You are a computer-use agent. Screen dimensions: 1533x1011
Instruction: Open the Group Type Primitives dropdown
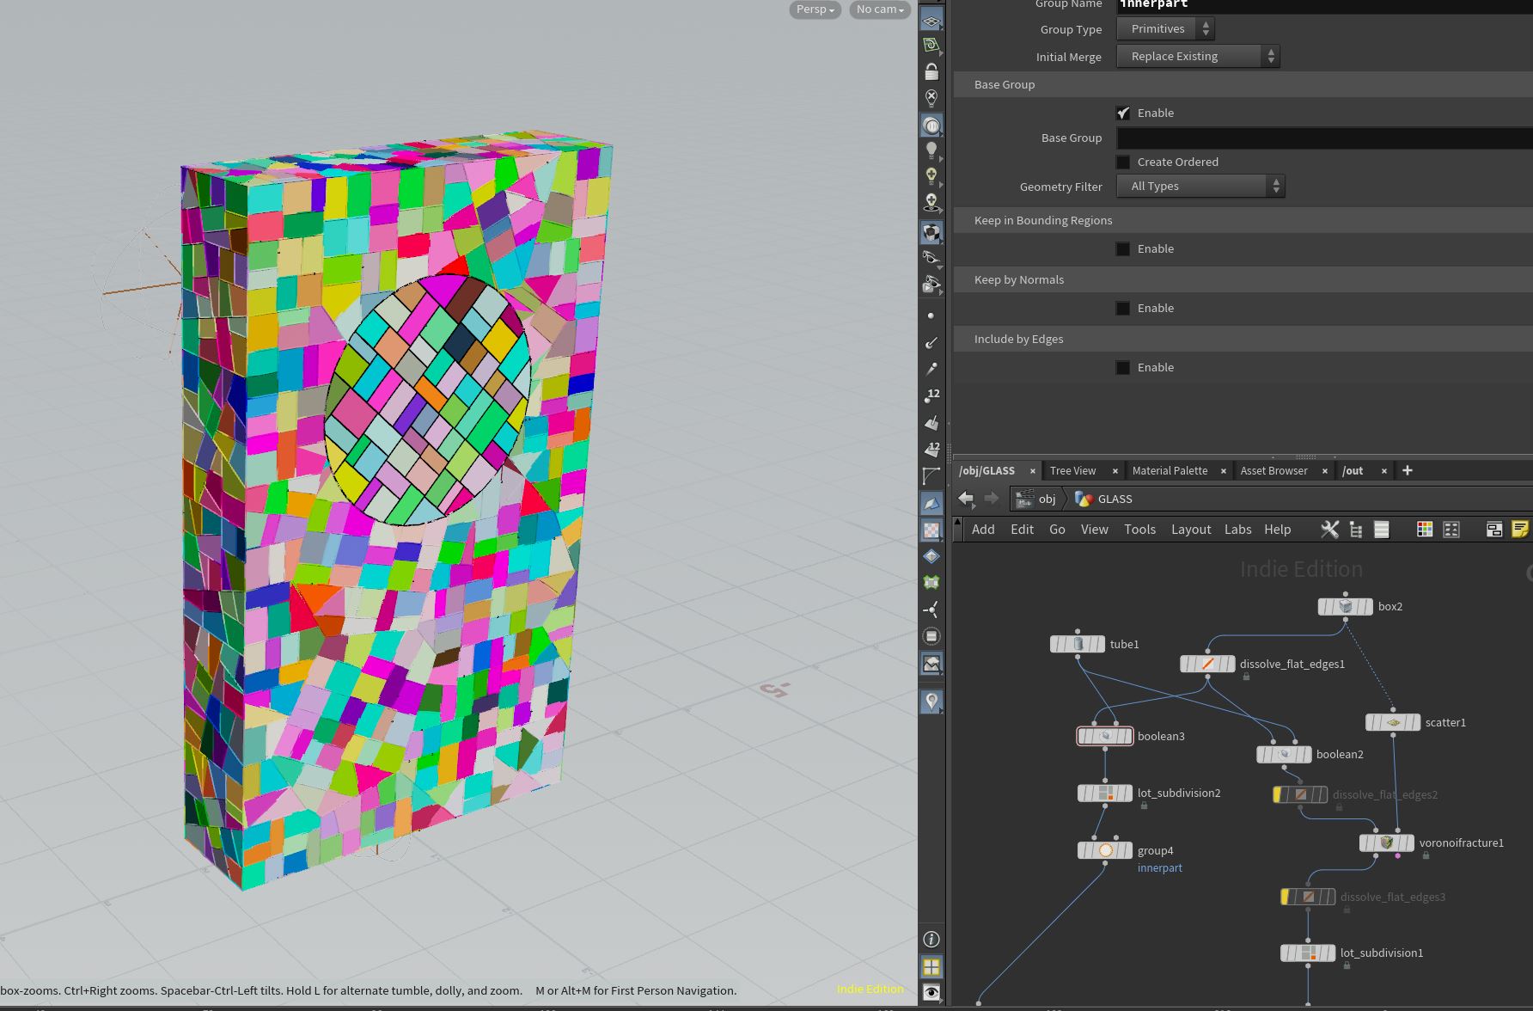coord(1165,28)
